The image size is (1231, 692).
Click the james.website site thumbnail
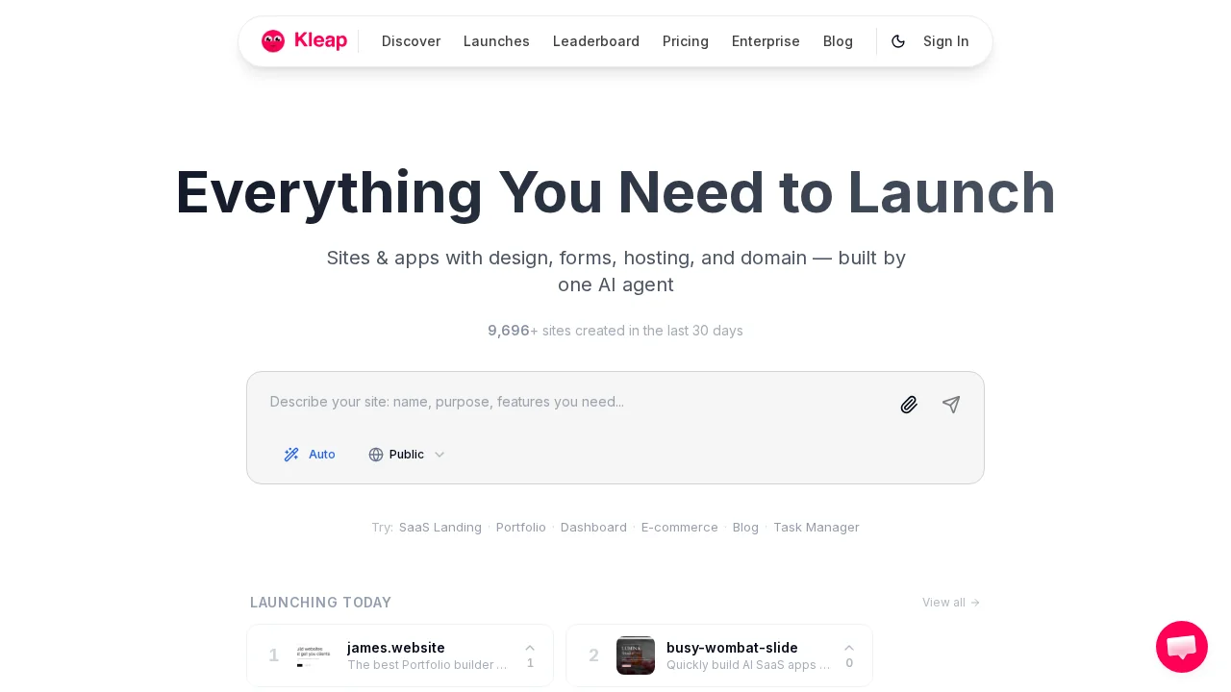[x=313, y=655]
